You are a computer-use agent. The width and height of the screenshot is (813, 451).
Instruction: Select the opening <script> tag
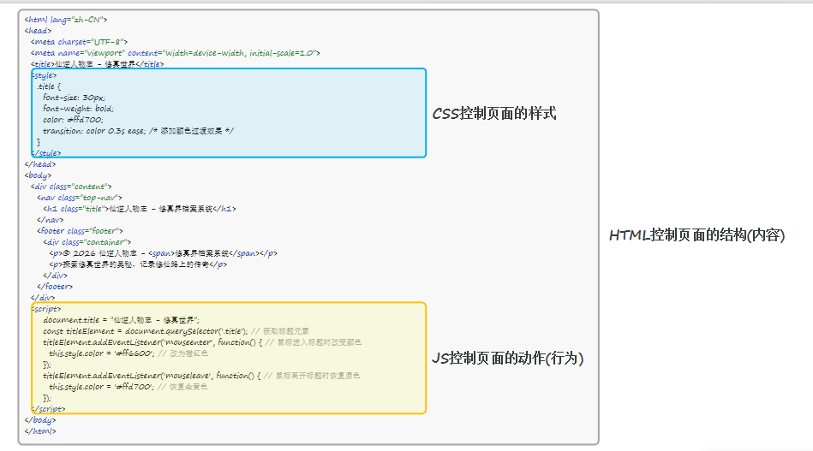(x=46, y=309)
